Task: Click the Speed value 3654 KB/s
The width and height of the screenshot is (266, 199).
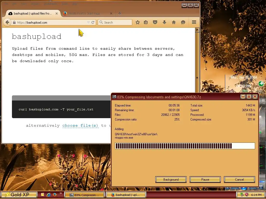Action: (x=249, y=110)
